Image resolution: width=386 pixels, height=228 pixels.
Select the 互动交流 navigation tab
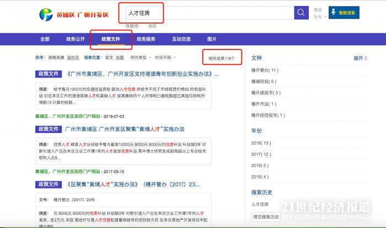click(181, 39)
